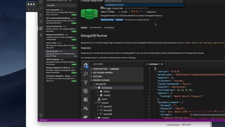Select the Extensions icon in the activity bar

pyautogui.click(x=41, y=28)
